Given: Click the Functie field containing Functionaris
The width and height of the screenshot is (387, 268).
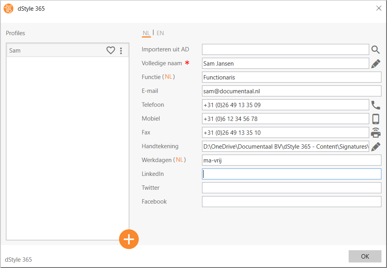Looking at the screenshot, I should click(291, 77).
